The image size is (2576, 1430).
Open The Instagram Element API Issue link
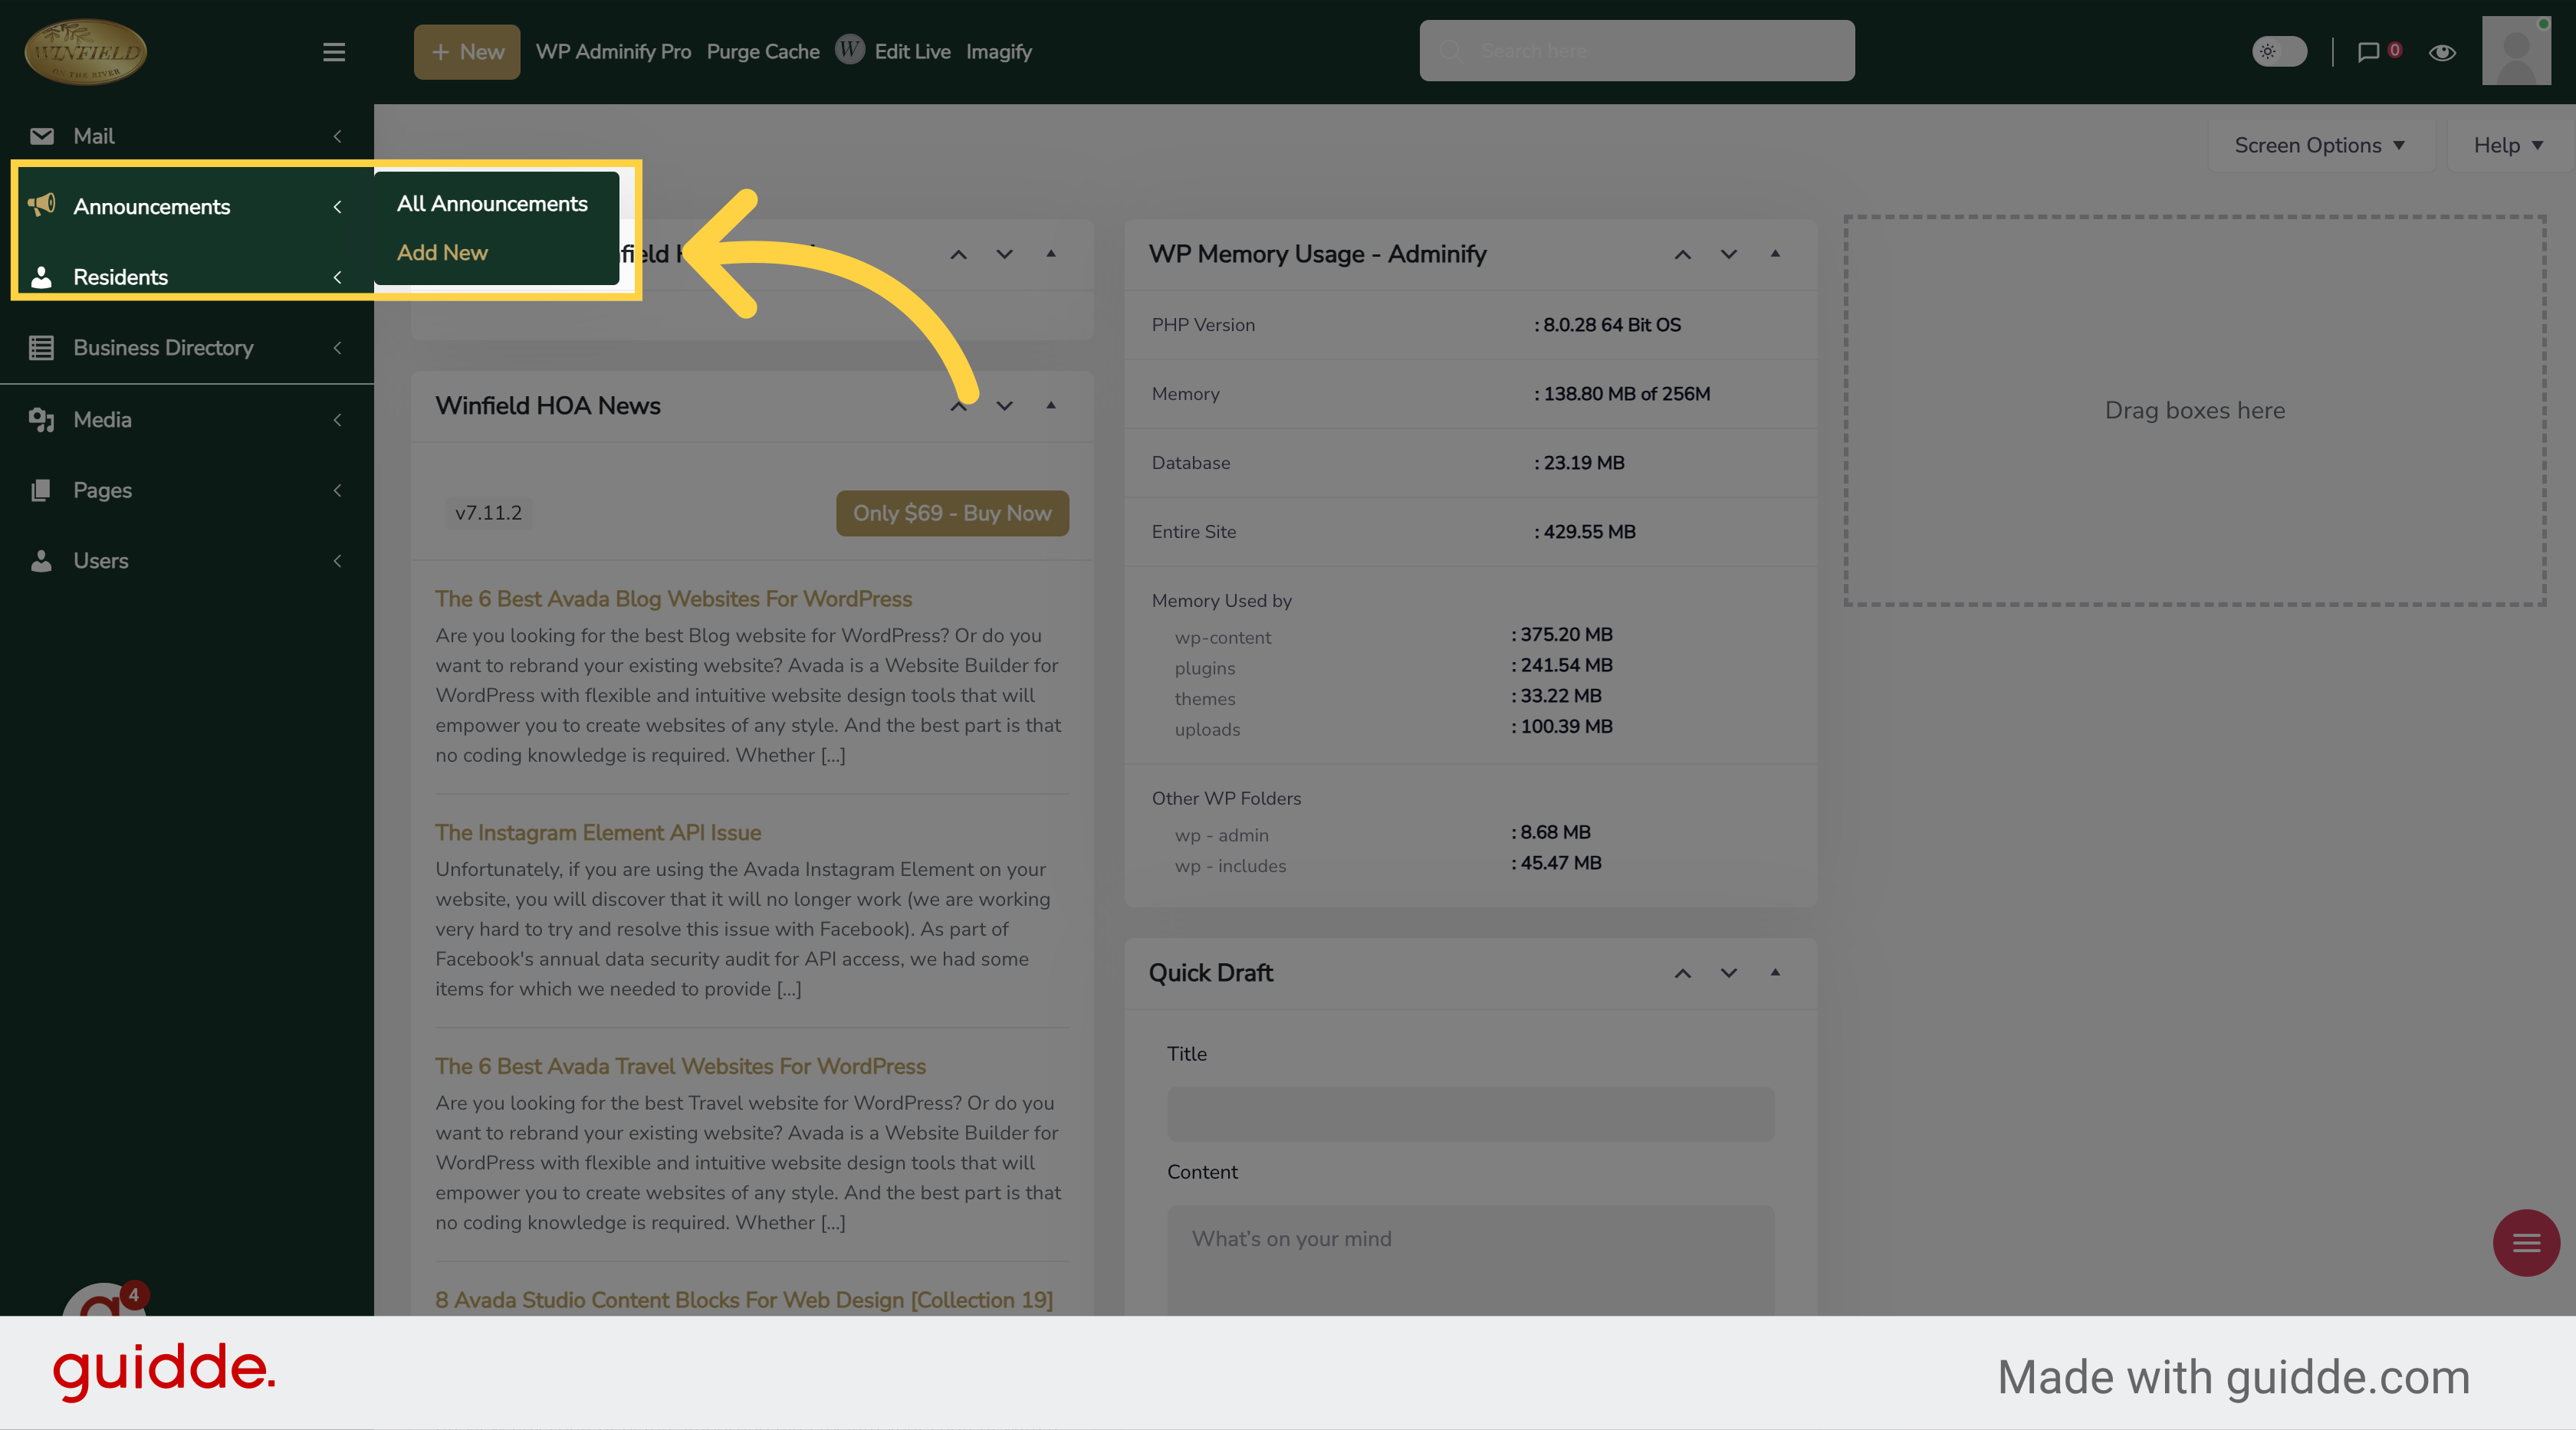[x=598, y=832]
